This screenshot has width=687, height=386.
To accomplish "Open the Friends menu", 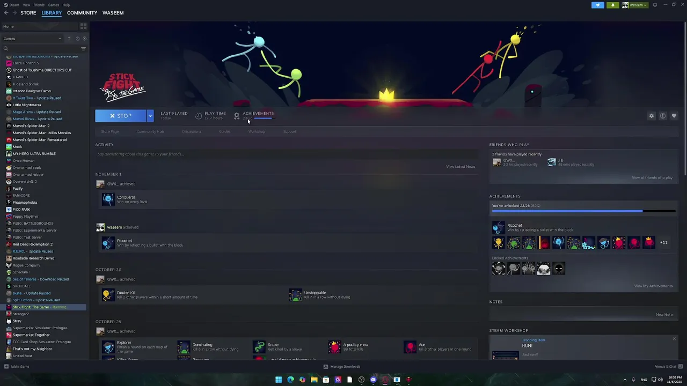I will pos(39,5).
